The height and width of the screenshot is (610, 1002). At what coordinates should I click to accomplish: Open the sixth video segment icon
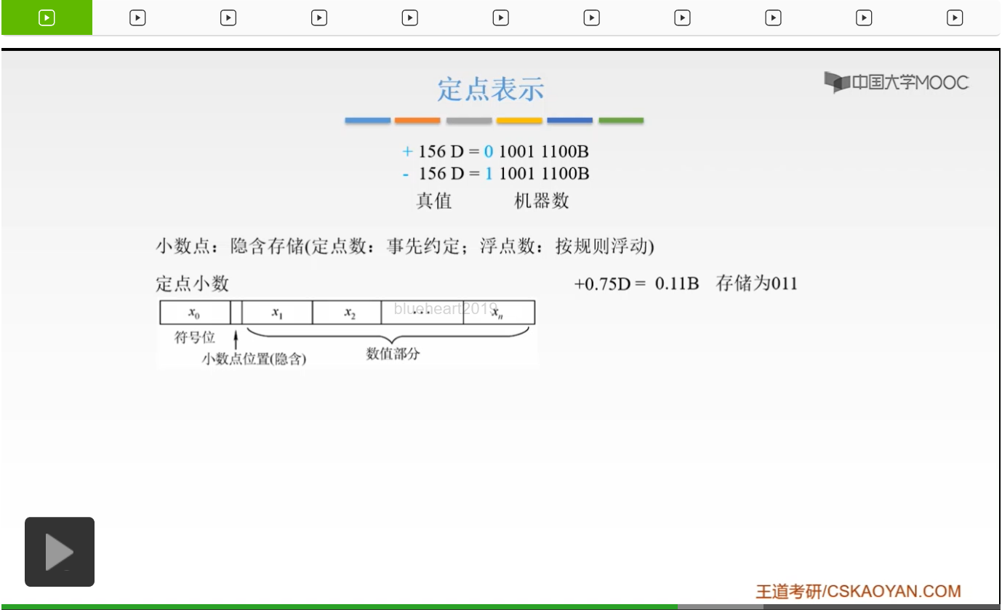pyautogui.click(x=501, y=17)
